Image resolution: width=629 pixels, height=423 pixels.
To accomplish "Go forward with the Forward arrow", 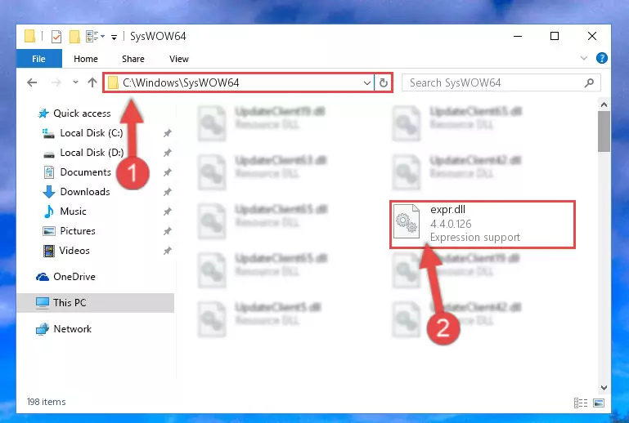I will click(56, 82).
